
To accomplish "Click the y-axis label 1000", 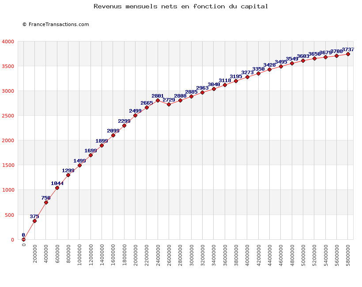I will click(x=8, y=190).
